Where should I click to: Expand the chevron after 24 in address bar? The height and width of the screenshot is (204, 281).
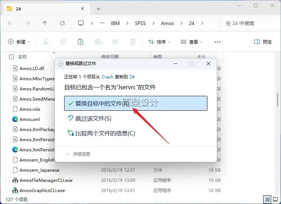[202, 23]
